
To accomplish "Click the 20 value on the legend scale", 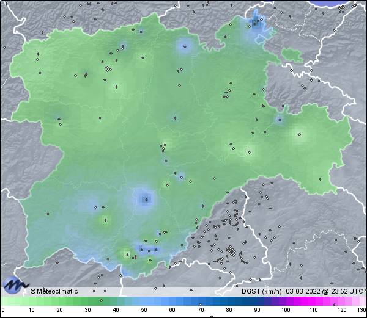I will click(60, 310).
